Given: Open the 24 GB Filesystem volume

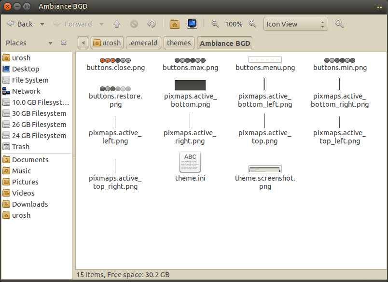Looking at the screenshot, I should point(37,136).
